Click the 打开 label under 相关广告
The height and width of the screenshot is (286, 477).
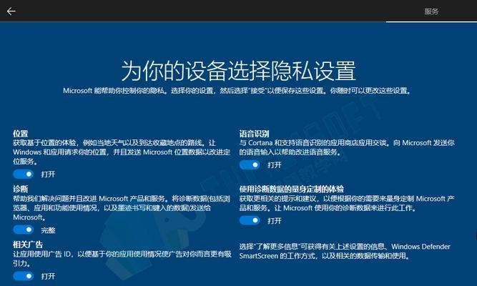(48, 276)
